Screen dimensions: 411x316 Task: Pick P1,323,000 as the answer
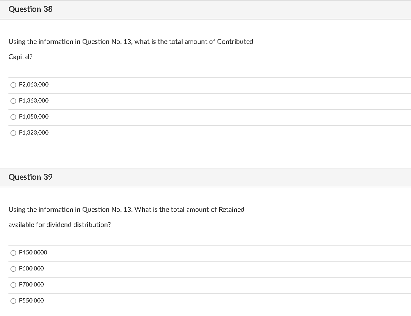pos(13,133)
